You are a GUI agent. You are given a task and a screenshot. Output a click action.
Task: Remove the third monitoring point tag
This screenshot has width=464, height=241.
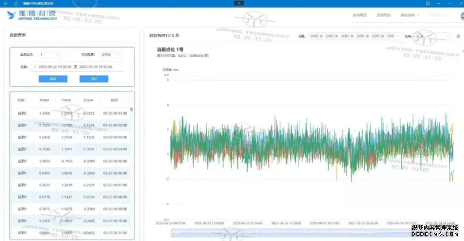353,36
